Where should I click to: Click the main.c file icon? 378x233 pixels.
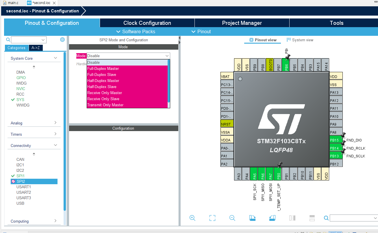point(5,3)
